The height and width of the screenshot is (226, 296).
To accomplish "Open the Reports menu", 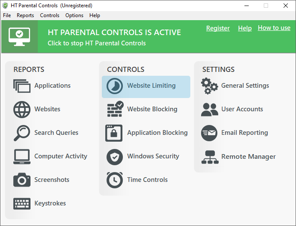I will (25, 15).
